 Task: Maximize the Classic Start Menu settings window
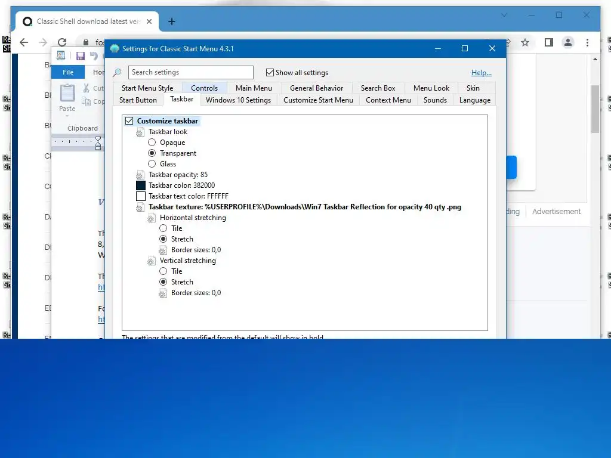click(x=464, y=49)
